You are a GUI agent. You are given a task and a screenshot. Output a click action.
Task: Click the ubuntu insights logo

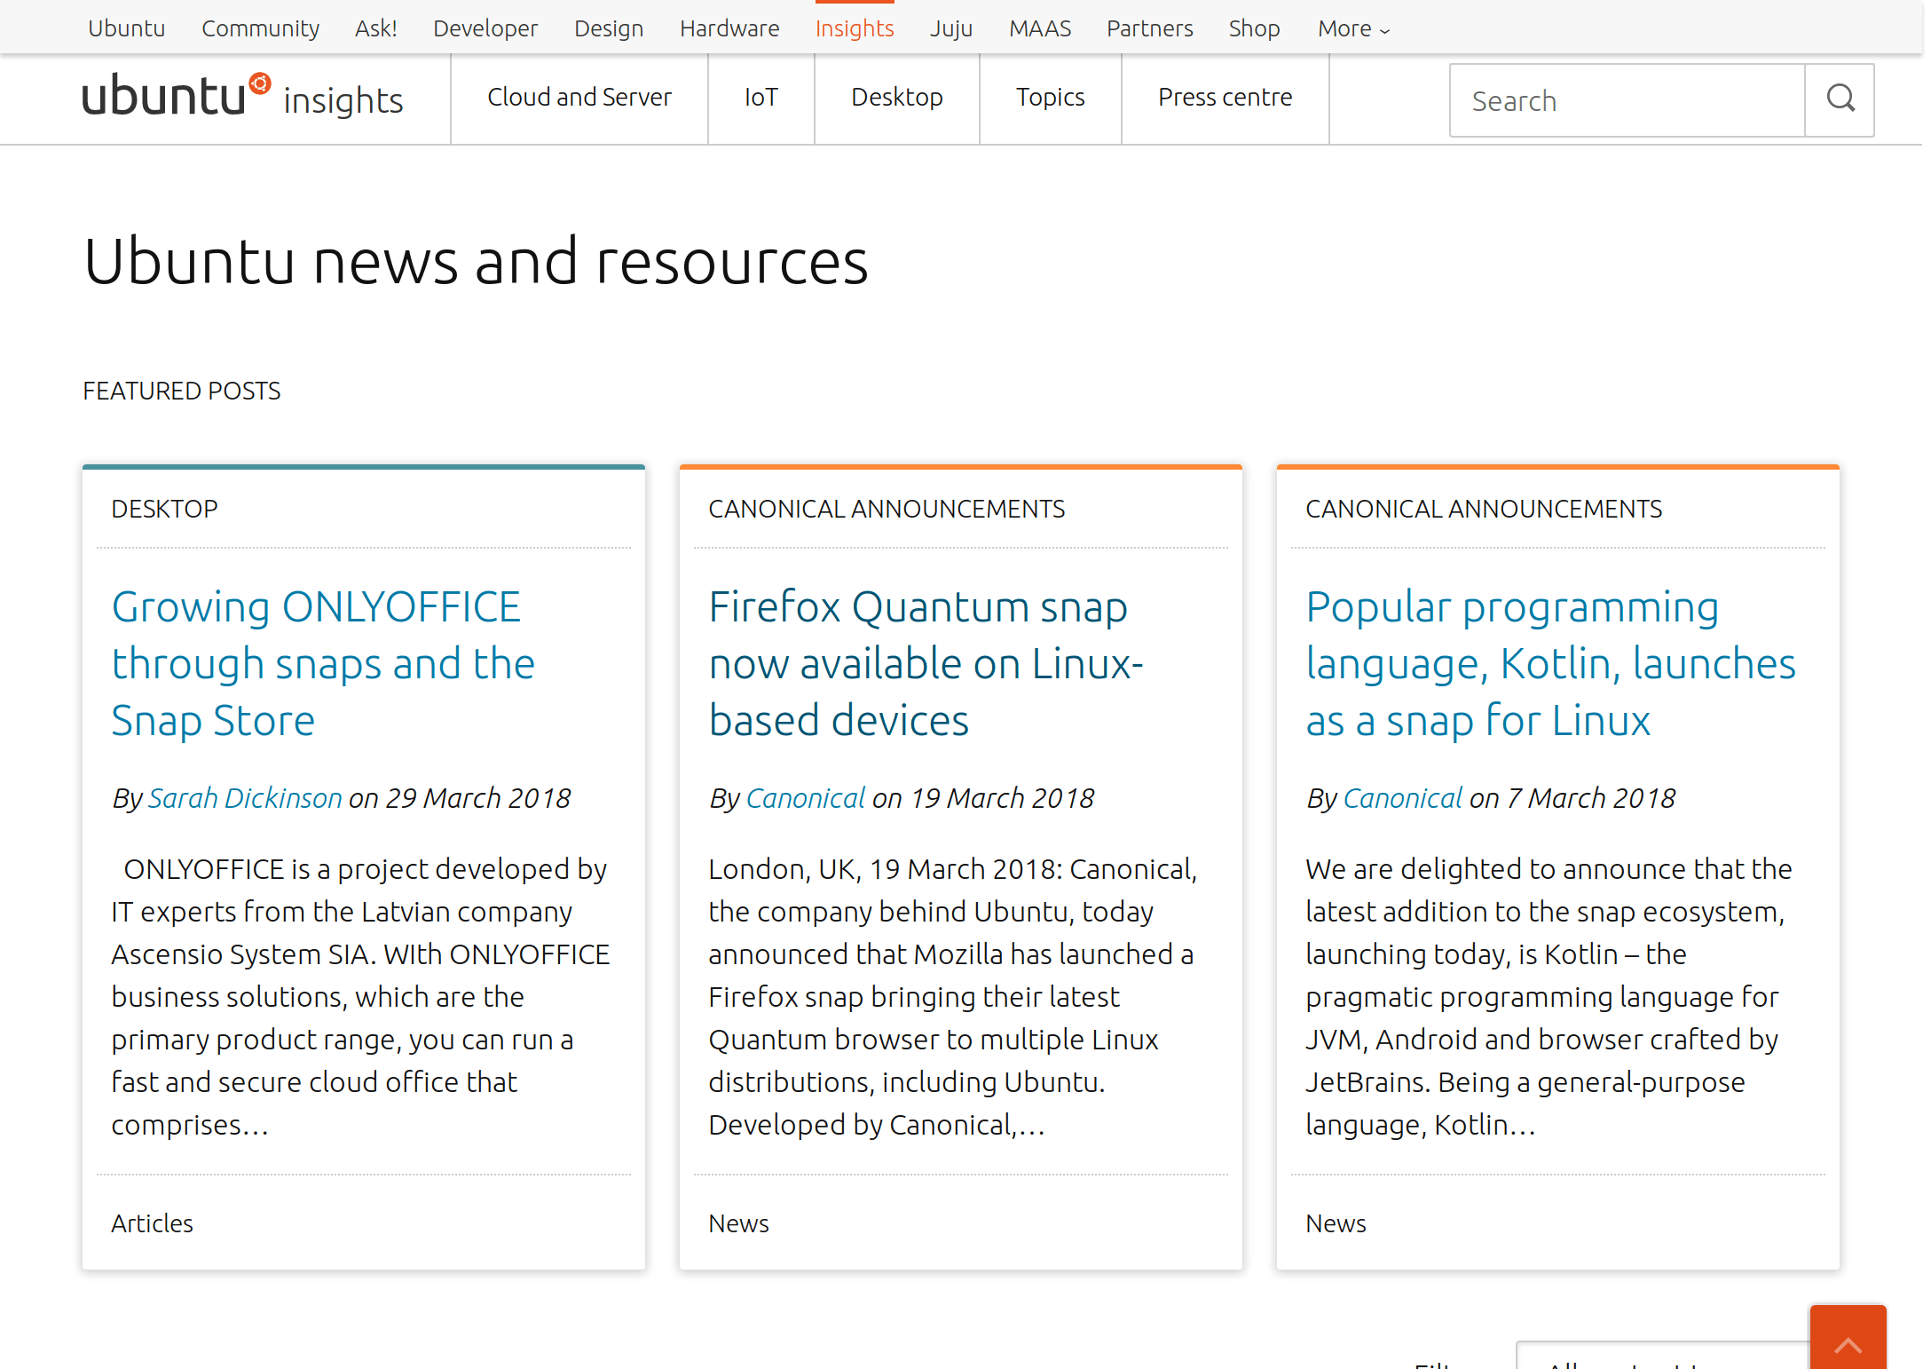click(242, 98)
